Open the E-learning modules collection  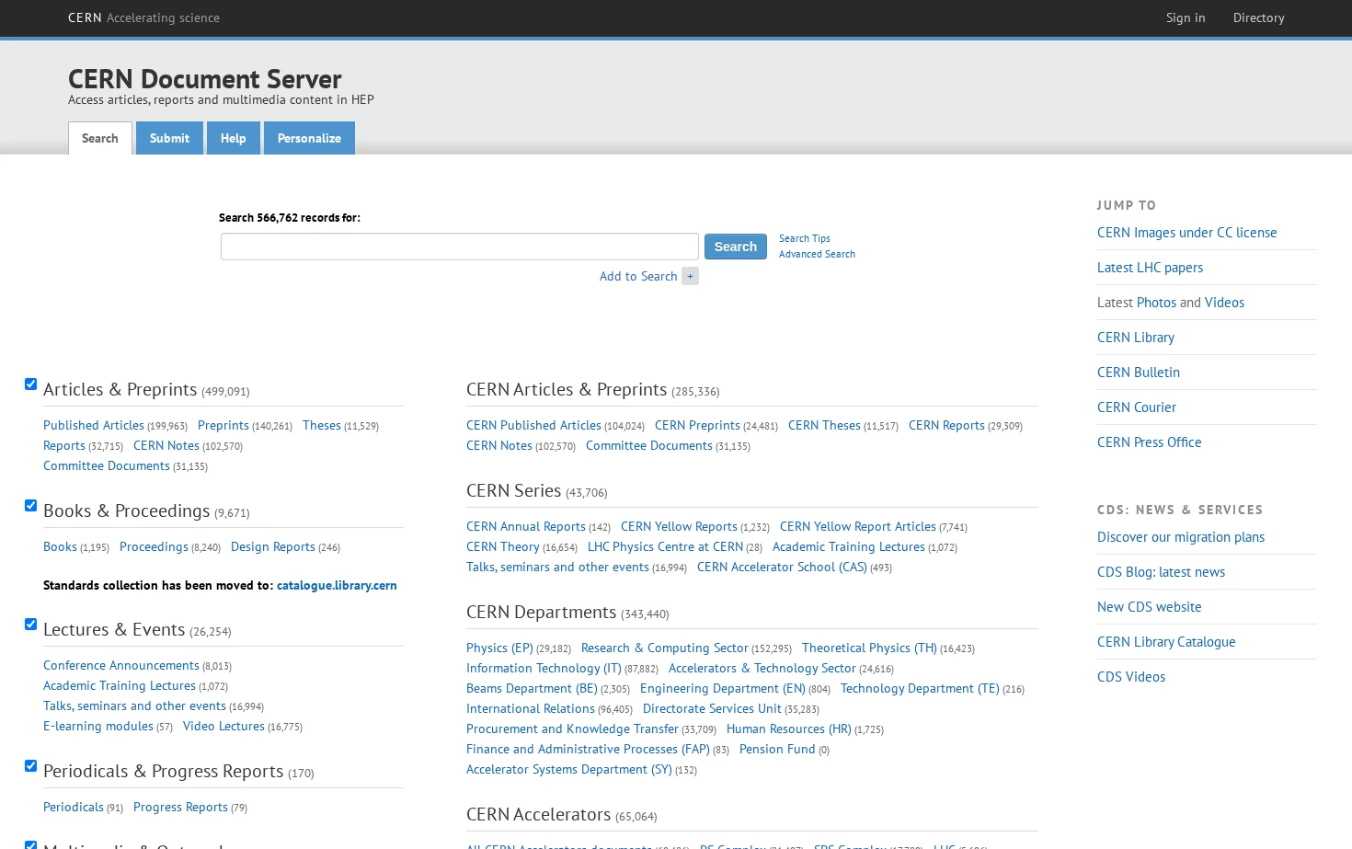pyautogui.click(x=98, y=726)
